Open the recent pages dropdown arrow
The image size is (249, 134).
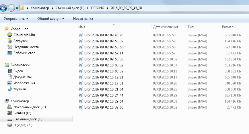(17, 8)
